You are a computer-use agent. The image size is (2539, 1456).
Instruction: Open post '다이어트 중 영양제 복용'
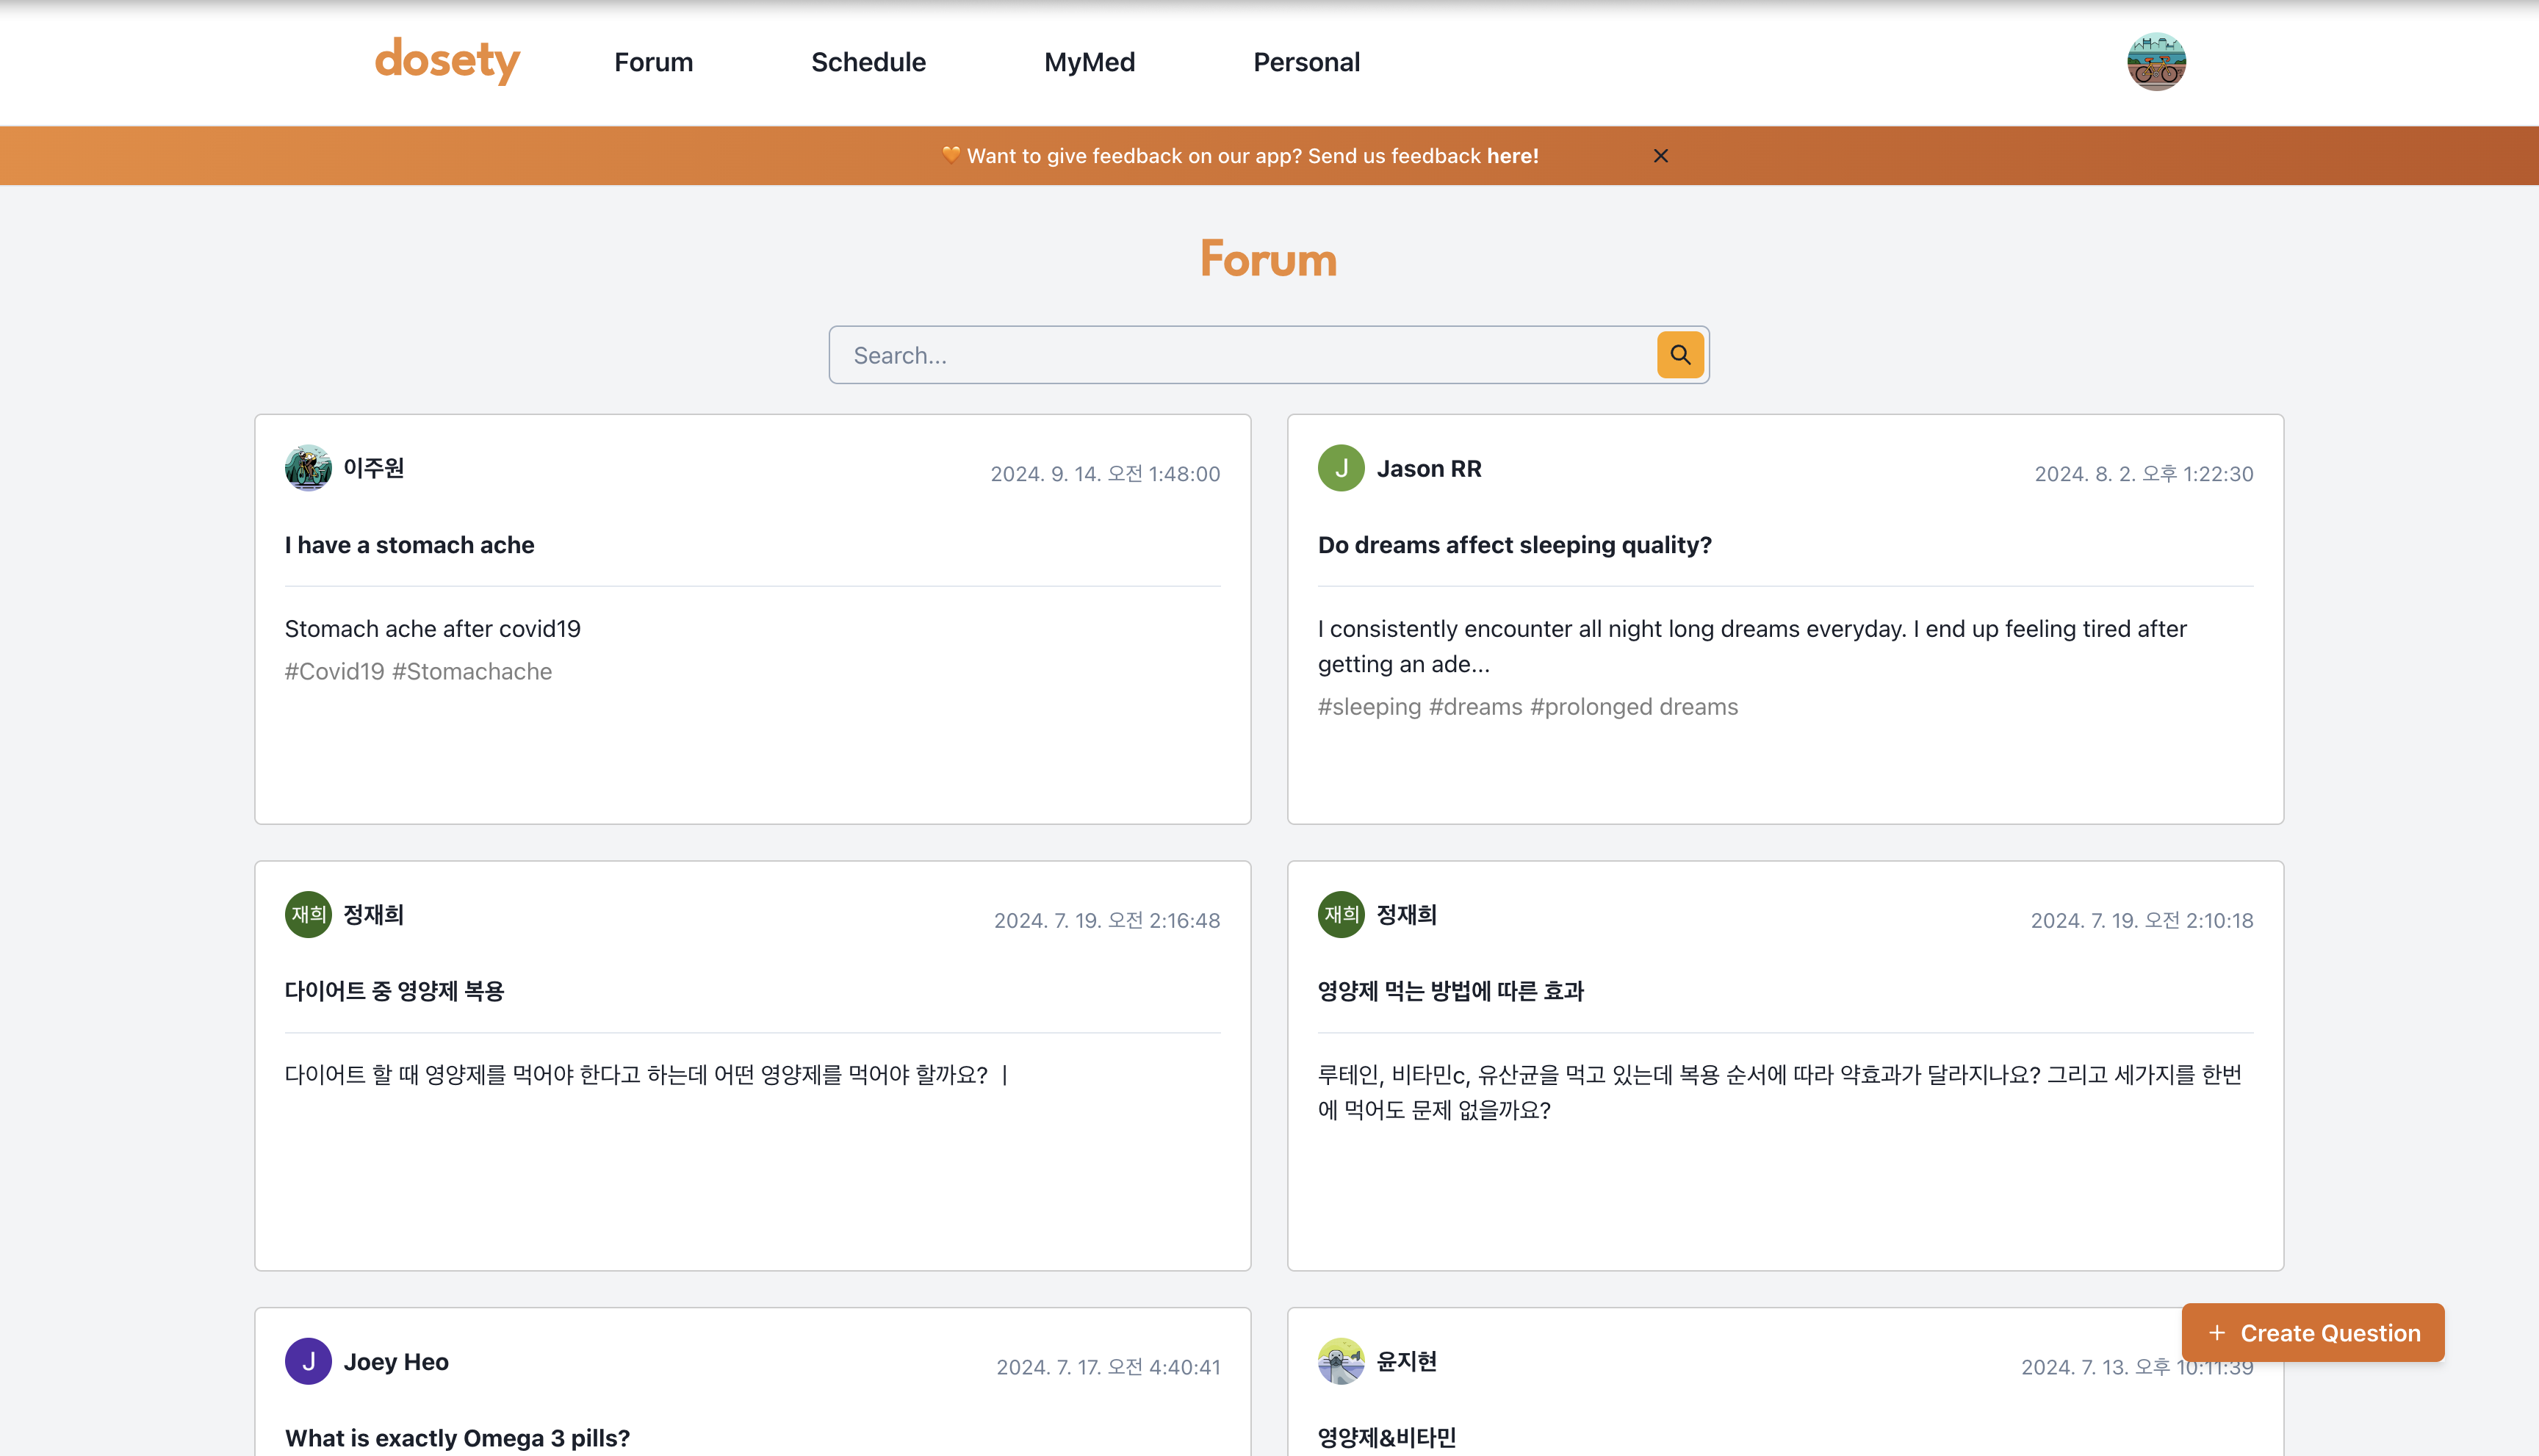click(394, 991)
